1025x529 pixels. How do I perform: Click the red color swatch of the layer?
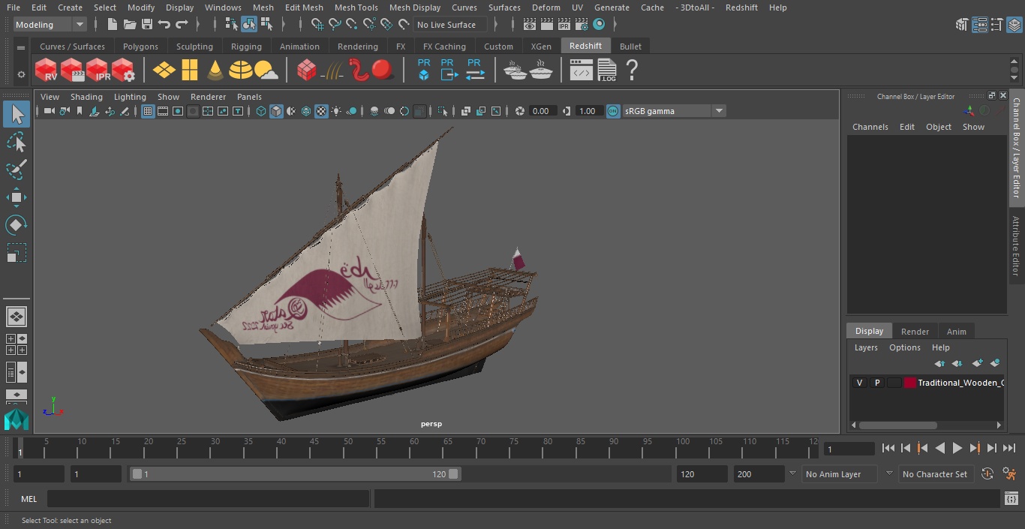point(910,383)
